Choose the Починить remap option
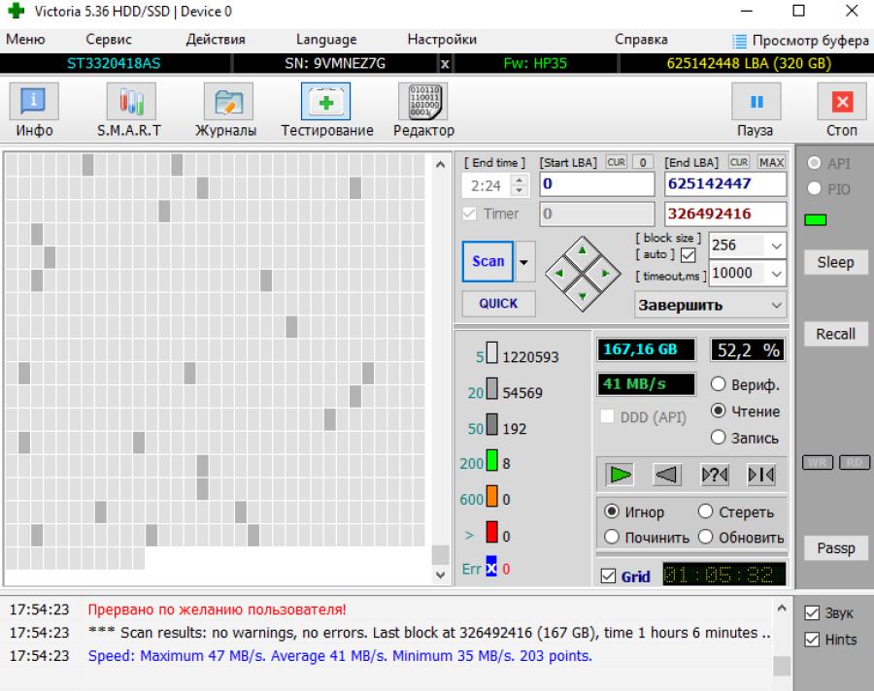 [613, 537]
